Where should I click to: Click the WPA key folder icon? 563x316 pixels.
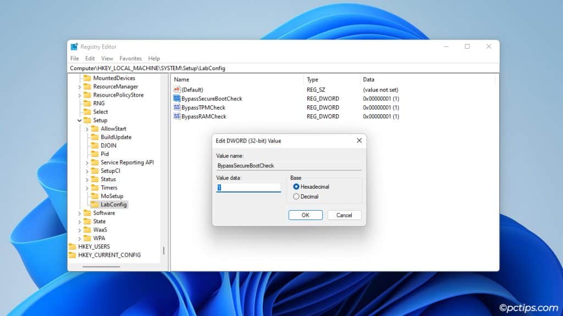point(88,238)
